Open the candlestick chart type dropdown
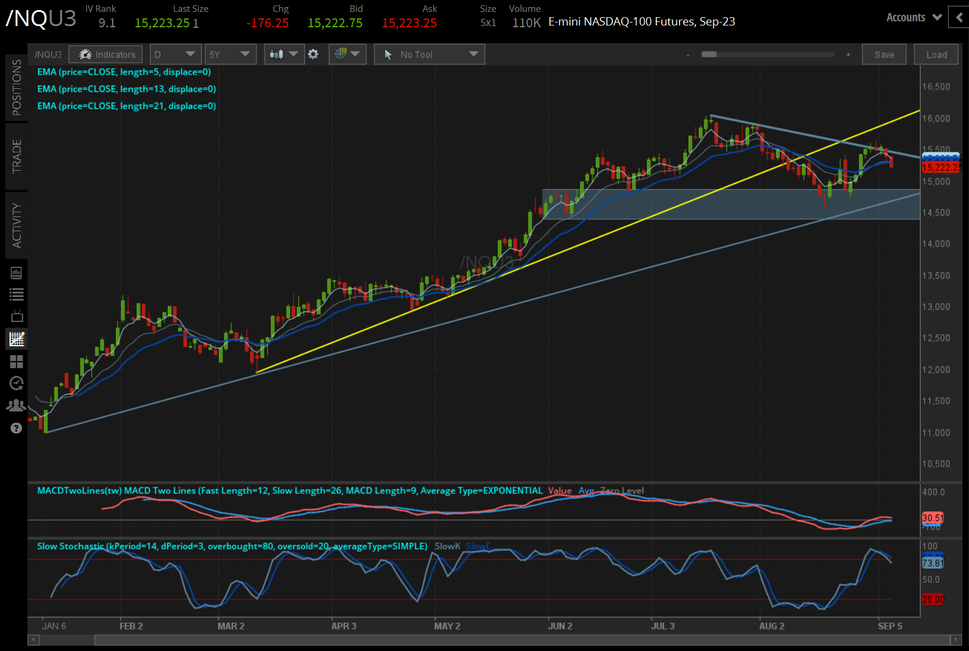This screenshot has width=969, height=651. point(284,55)
